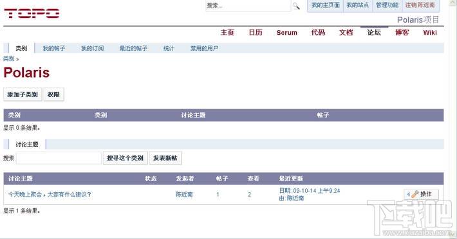Click the 状态 column header
The image size is (457, 239).
coord(151,179)
